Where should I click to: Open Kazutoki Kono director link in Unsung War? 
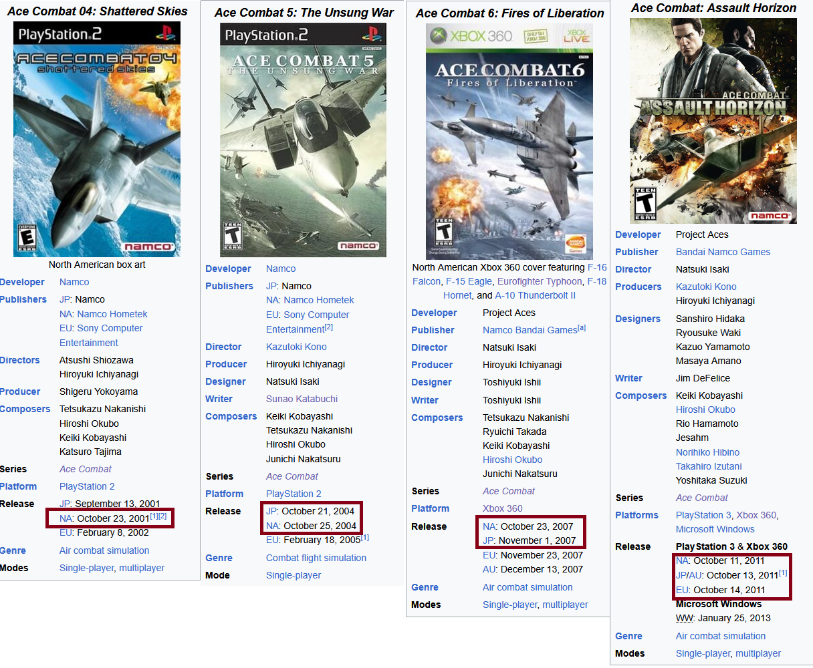tap(296, 347)
